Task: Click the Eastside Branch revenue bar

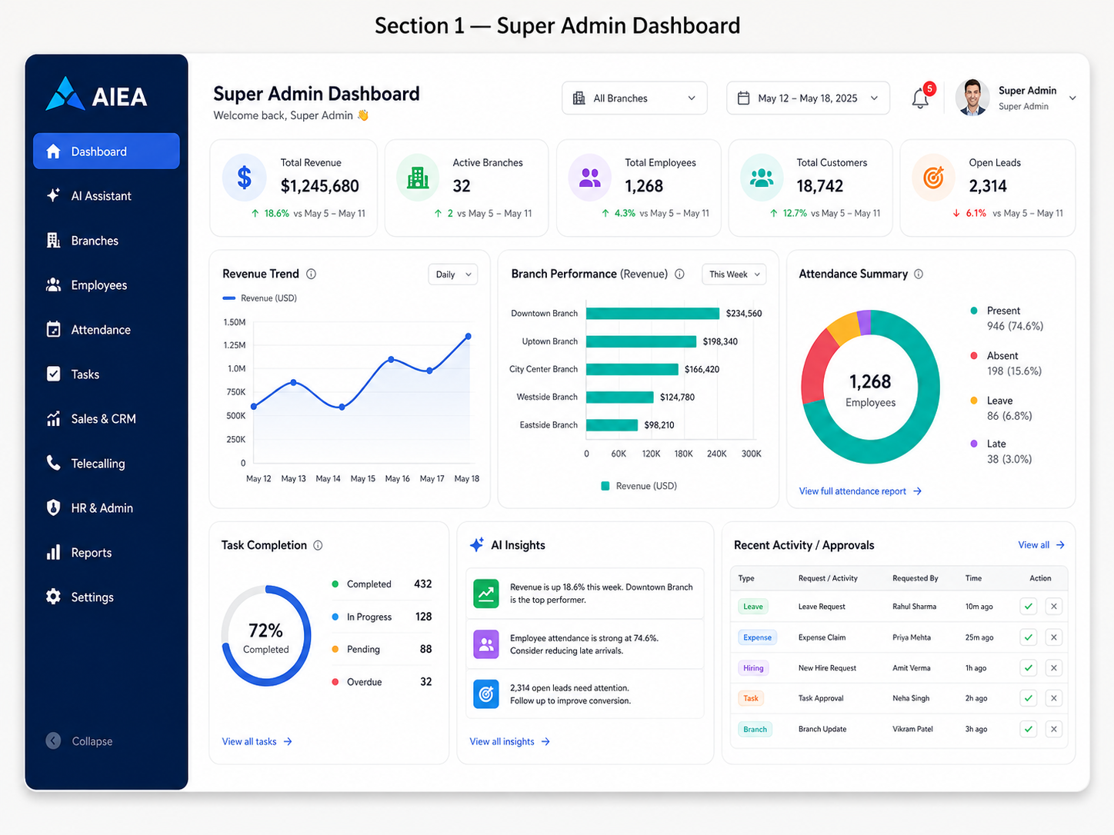Action: pyautogui.click(x=612, y=425)
